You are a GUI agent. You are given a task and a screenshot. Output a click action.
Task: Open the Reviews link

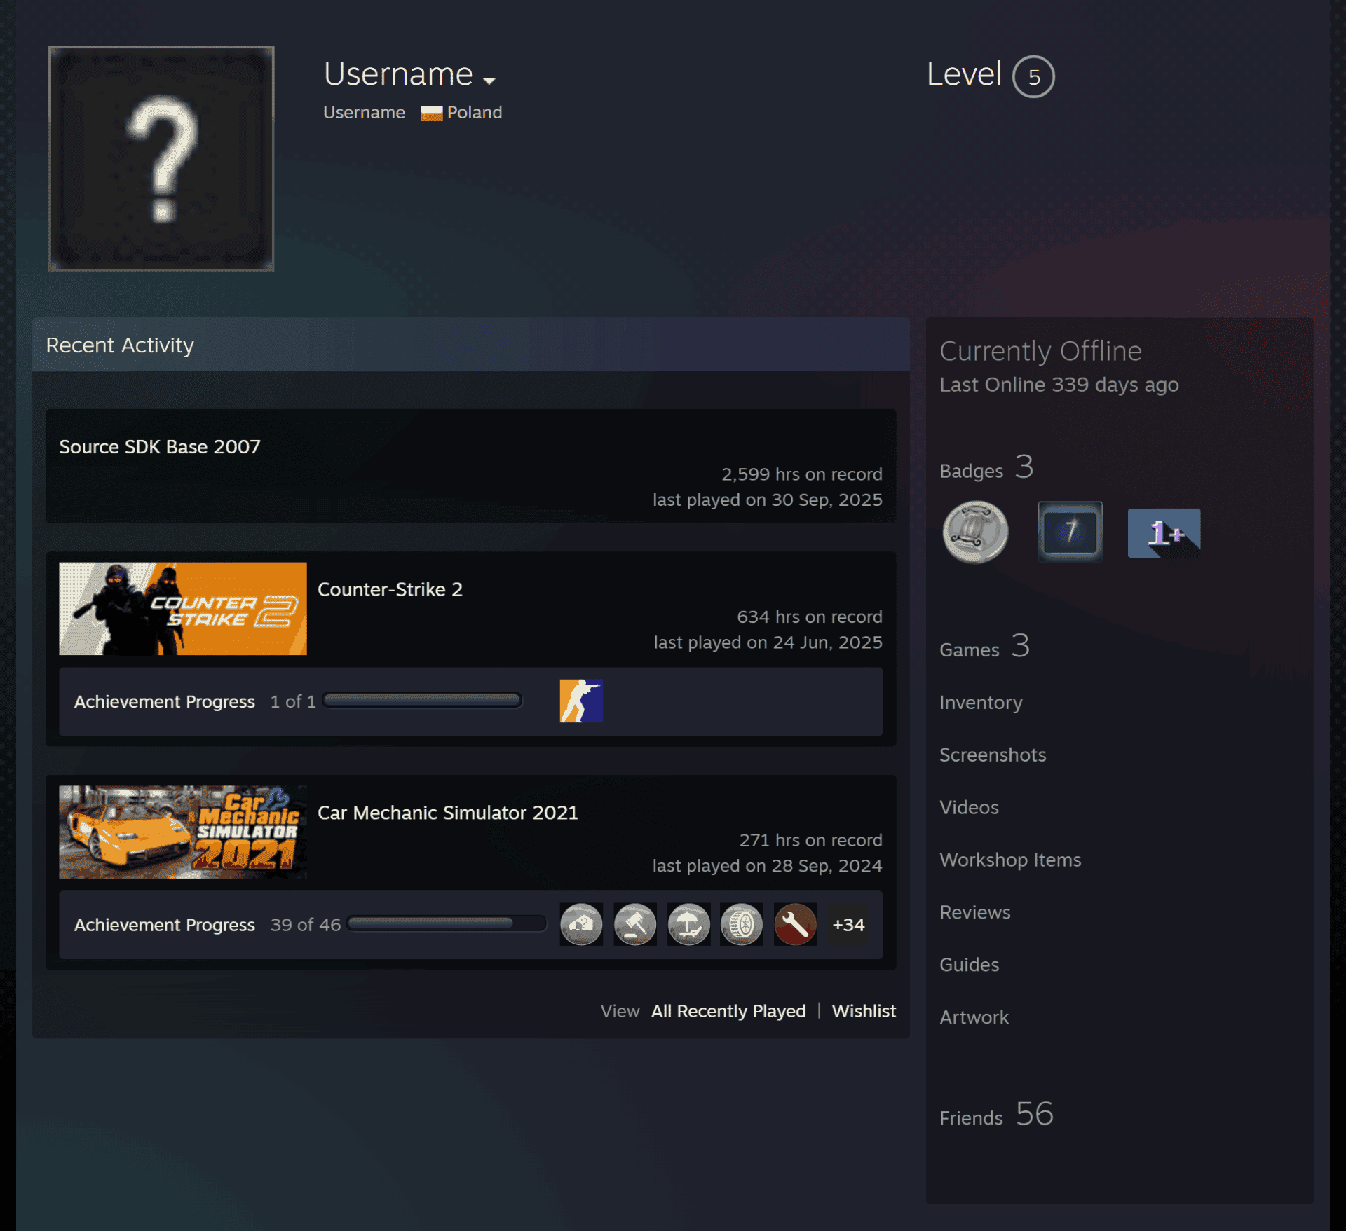point(975,912)
